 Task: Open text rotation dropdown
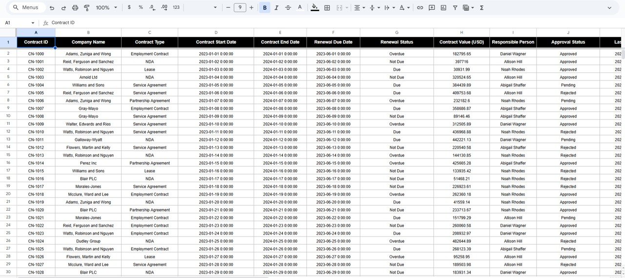point(404,8)
